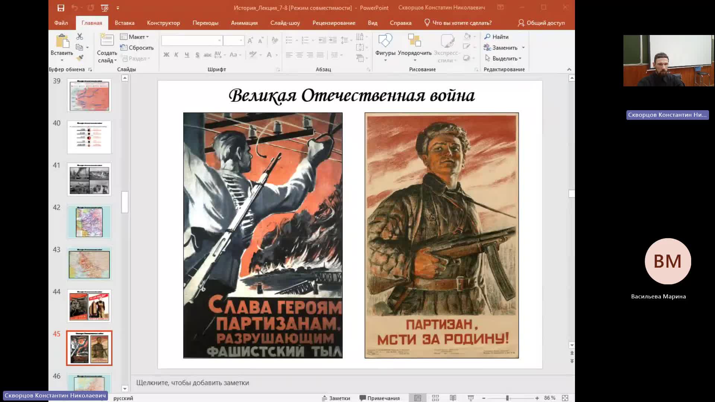The image size is (715, 402).
Task: Collapse the ribbon arrow
Action: click(x=569, y=69)
